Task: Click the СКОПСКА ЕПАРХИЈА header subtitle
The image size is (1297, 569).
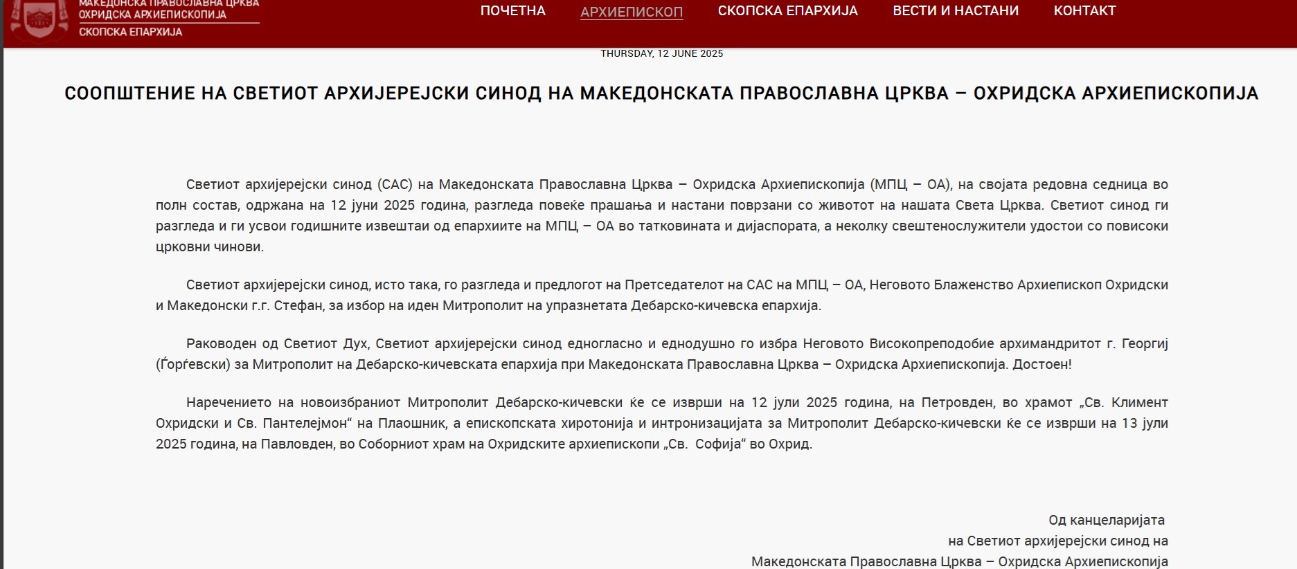Action: [x=131, y=32]
